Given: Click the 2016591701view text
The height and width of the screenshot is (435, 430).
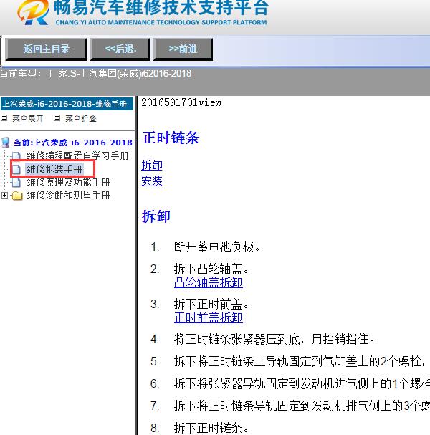Looking at the screenshot, I should click(181, 102).
